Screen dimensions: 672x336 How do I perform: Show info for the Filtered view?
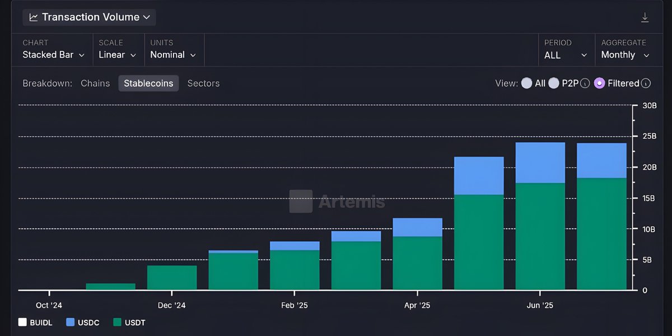click(x=646, y=83)
